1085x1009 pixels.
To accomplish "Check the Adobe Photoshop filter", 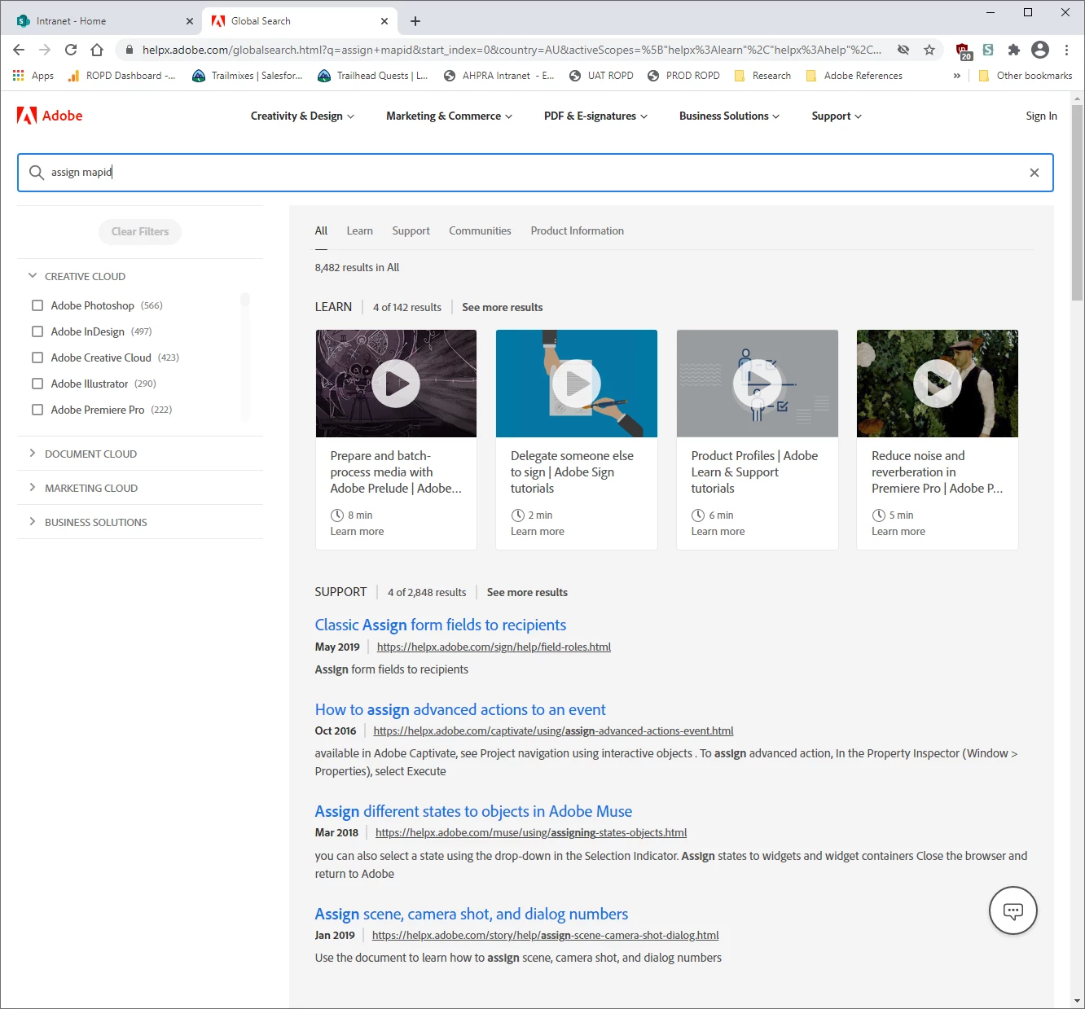I will coord(37,305).
